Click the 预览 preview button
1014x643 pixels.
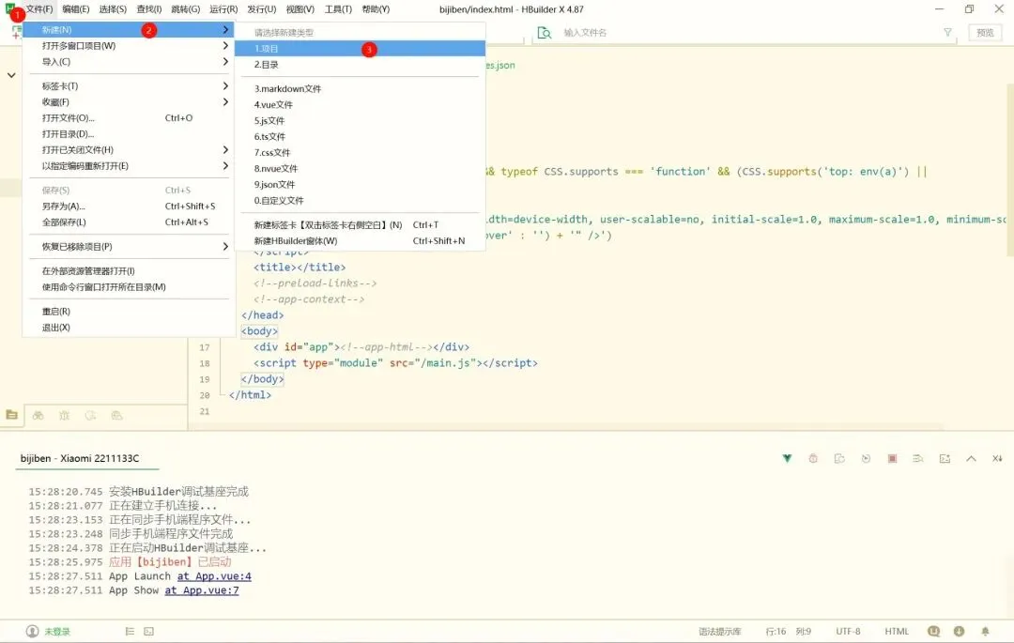985,32
